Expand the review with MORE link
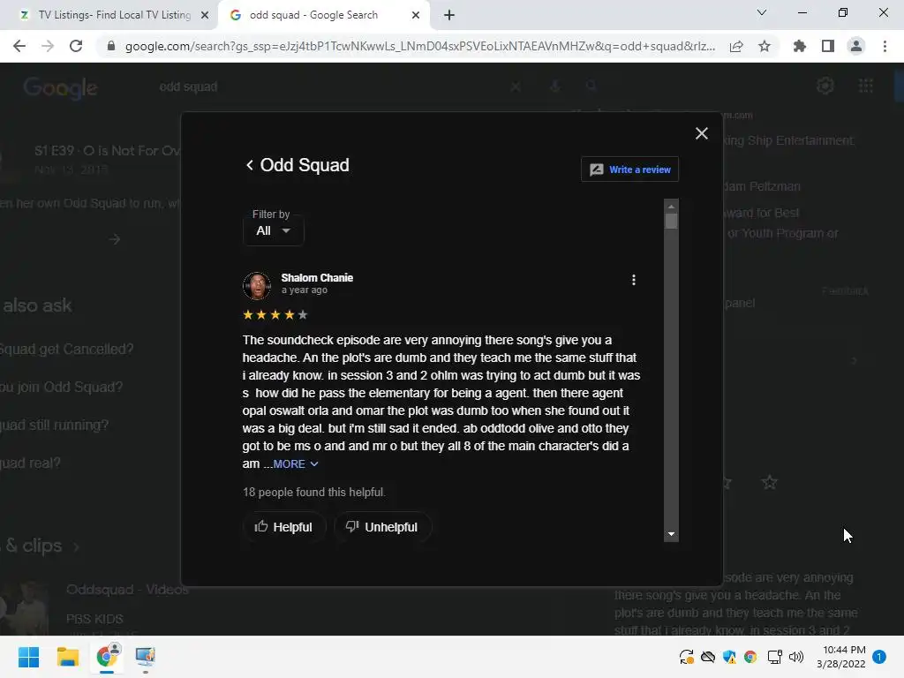 [295, 464]
